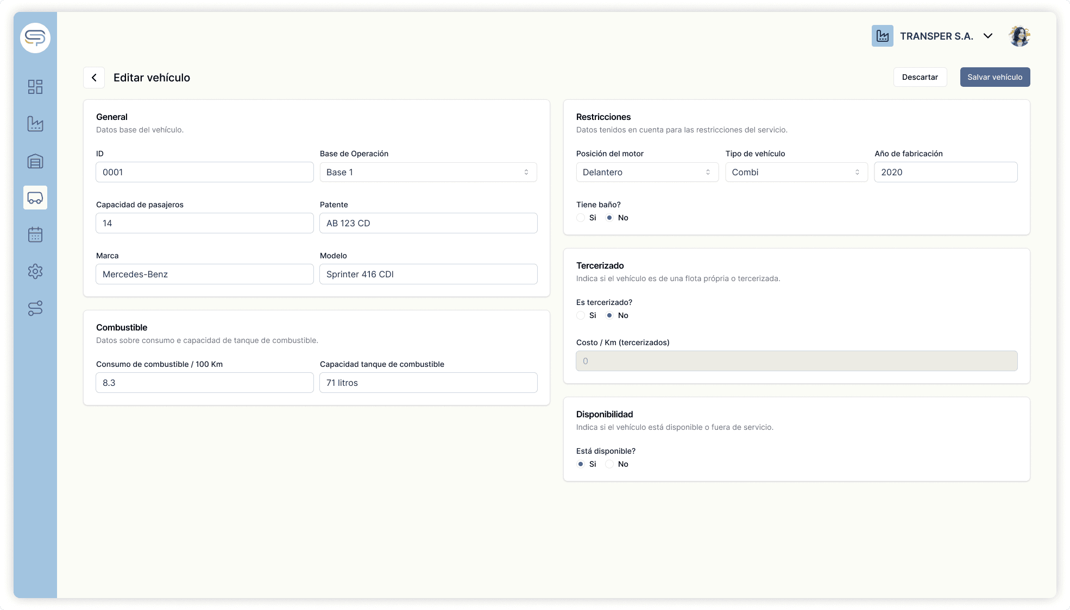Open the factory icon in the sidebar

(35, 124)
